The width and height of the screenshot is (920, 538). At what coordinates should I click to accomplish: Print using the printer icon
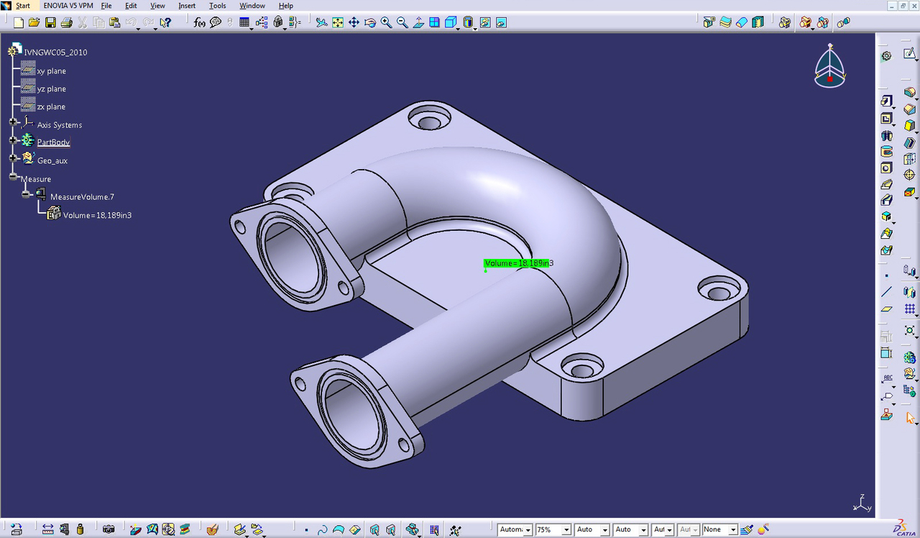click(66, 23)
